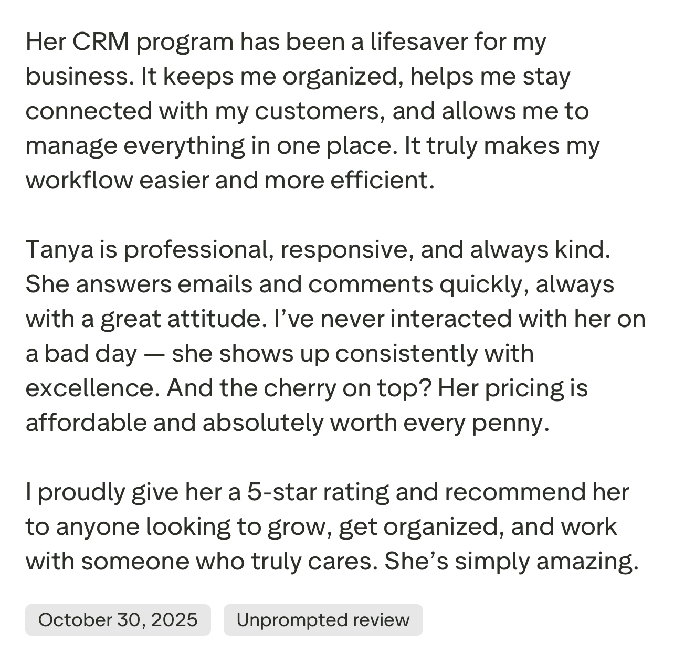This screenshot has width=674, height=654.
Task: Click the word excellence in second paragraph
Action: tap(92, 388)
